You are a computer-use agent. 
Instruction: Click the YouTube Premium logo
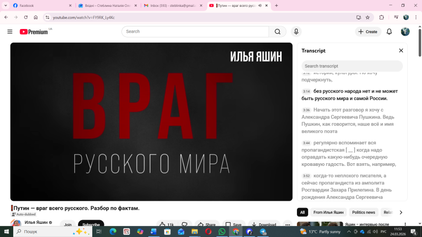tap(34, 32)
